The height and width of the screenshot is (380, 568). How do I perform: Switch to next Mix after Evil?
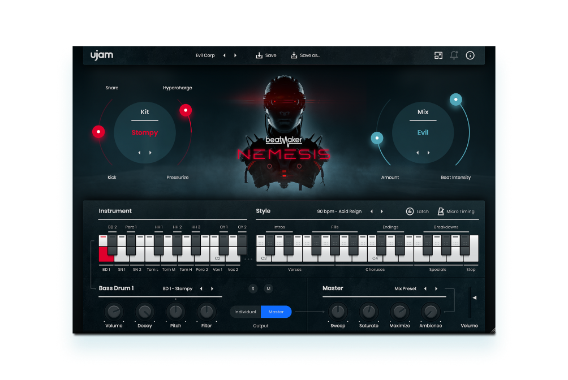[x=428, y=153]
